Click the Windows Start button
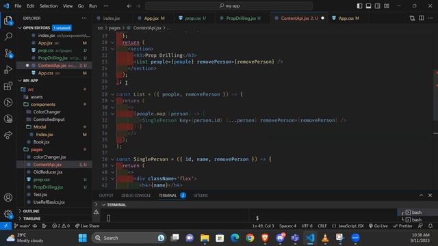 [x=83, y=238]
